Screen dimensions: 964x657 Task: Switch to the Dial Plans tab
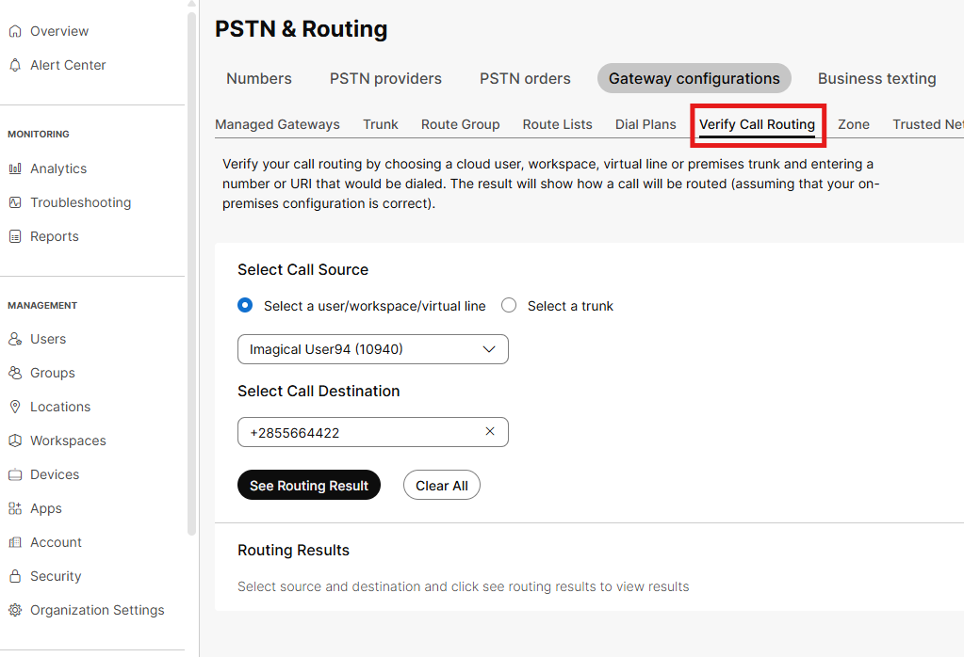click(645, 124)
